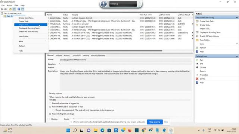Screen dimensions: 239x134
Task: Click Enable All Tasks History icon in Actions
Action: click(197, 36)
